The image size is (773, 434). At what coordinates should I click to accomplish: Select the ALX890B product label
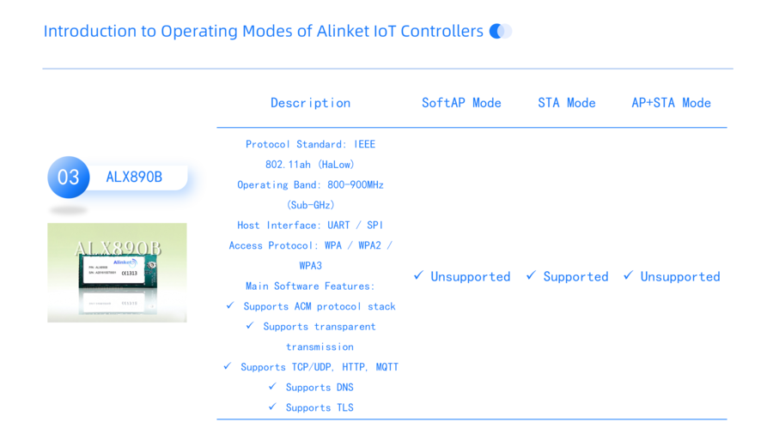pos(134,178)
